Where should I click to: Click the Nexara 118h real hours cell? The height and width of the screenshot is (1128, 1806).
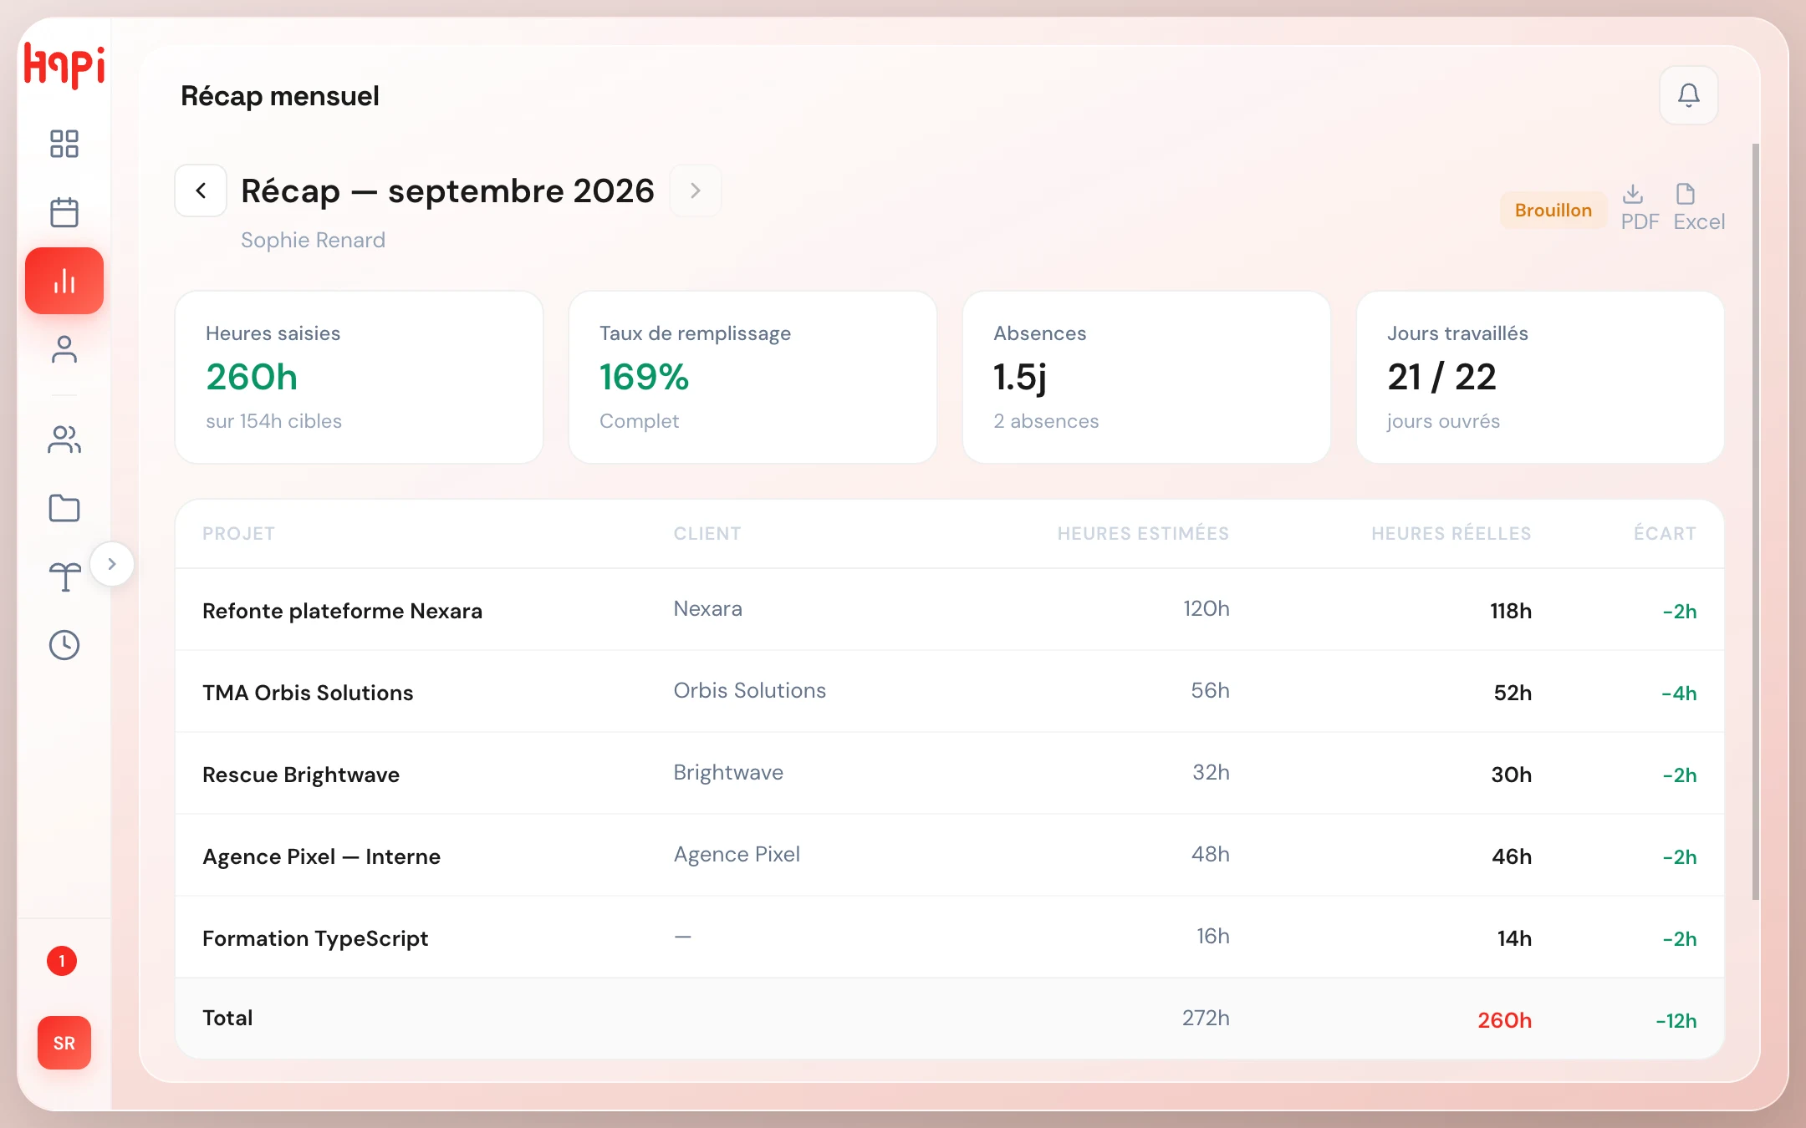(x=1511, y=611)
